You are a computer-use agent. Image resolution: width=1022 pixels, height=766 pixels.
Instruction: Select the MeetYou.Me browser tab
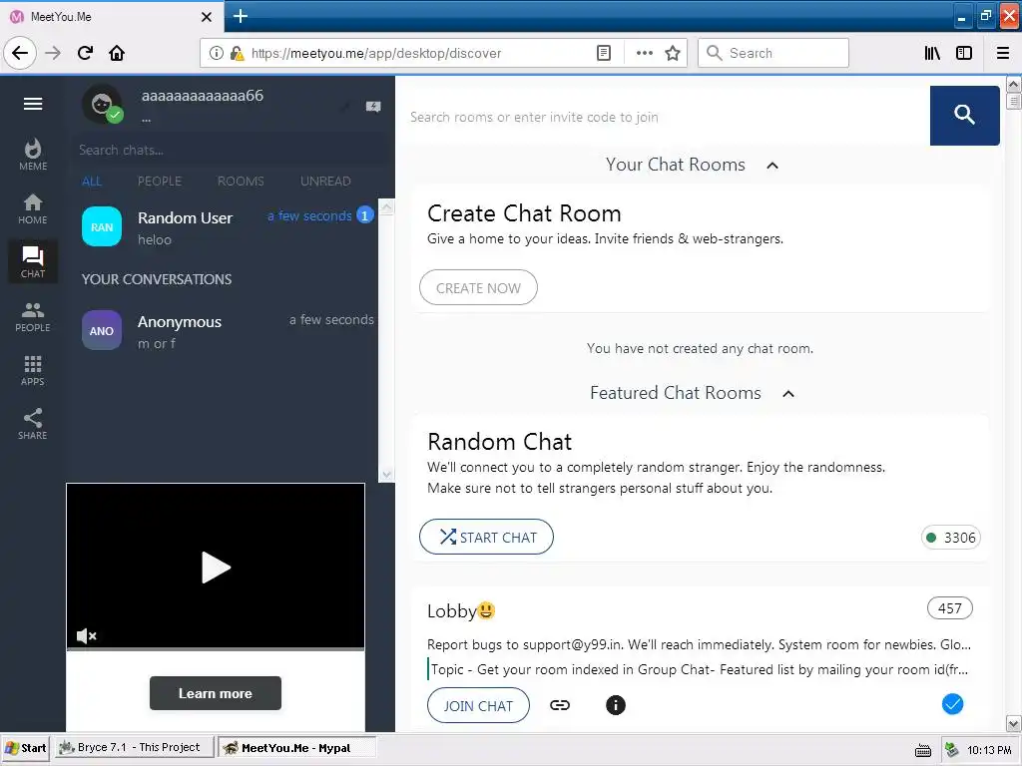tap(111, 17)
